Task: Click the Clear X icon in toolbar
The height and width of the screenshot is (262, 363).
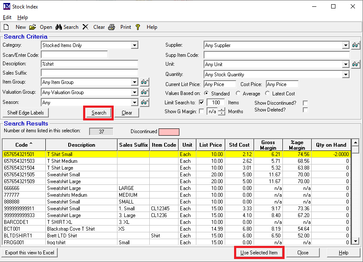Action: [x=86, y=27]
